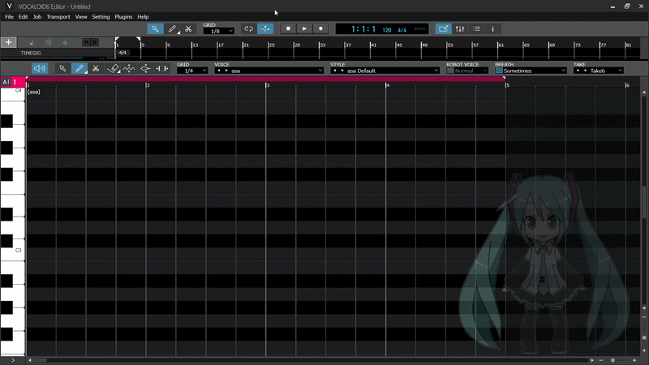Open the TAKE Take6 dropdown
Image resolution: width=649 pixels, height=365 pixels.
pyautogui.click(x=599, y=71)
